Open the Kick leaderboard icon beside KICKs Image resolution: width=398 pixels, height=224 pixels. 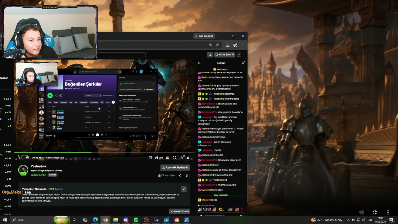210,55
